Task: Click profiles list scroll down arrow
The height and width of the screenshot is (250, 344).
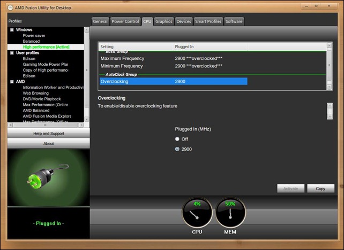Action: click(x=87, y=120)
